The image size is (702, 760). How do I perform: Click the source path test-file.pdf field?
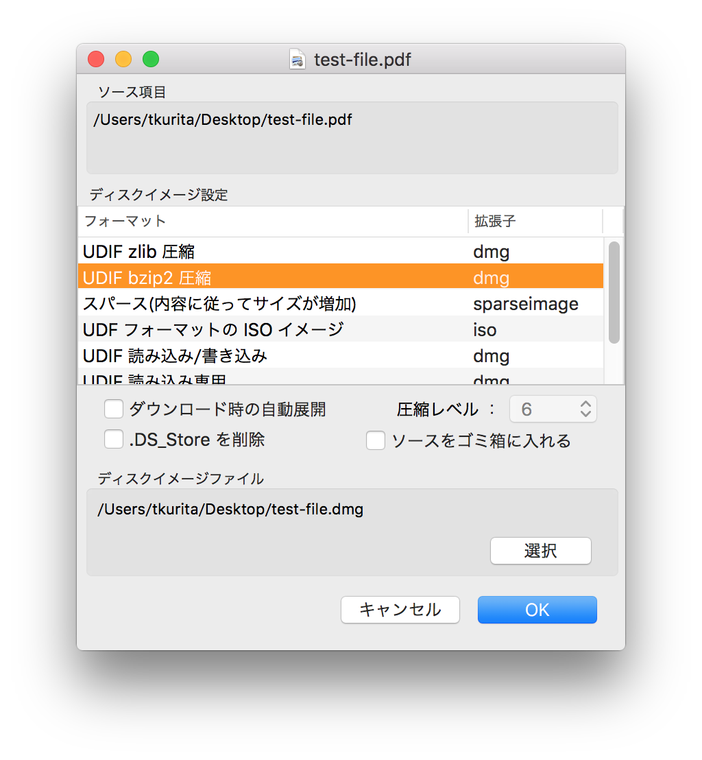coord(352,137)
